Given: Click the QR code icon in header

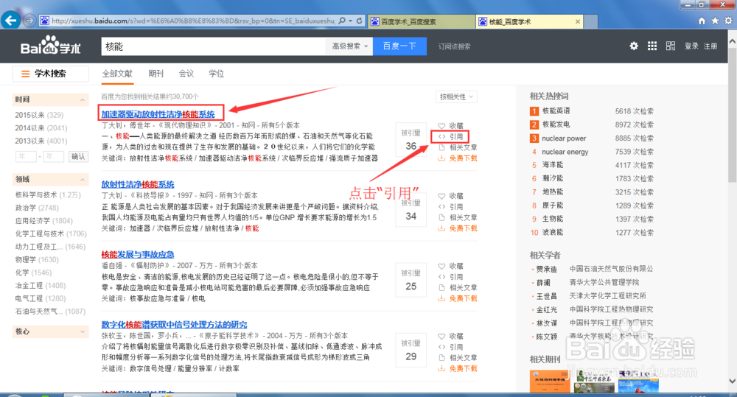Looking at the screenshot, I should click(670, 46).
